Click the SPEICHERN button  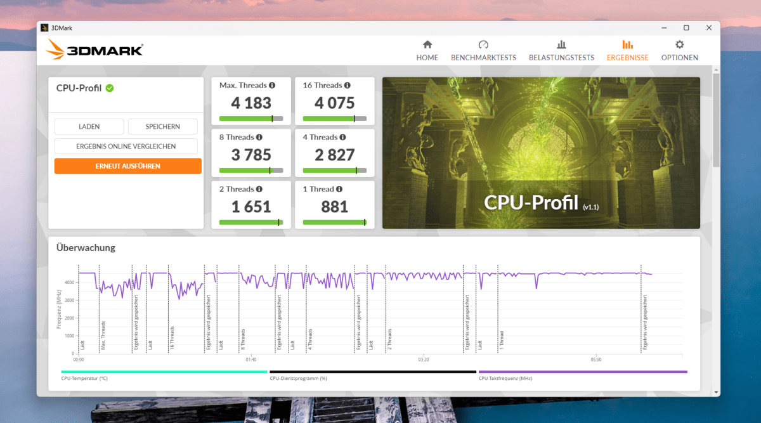(x=163, y=127)
